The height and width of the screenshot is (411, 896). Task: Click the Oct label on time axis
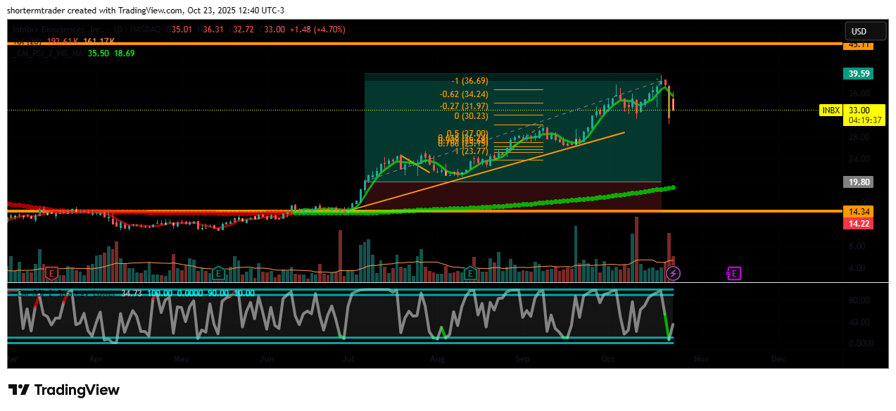pos(608,358)
